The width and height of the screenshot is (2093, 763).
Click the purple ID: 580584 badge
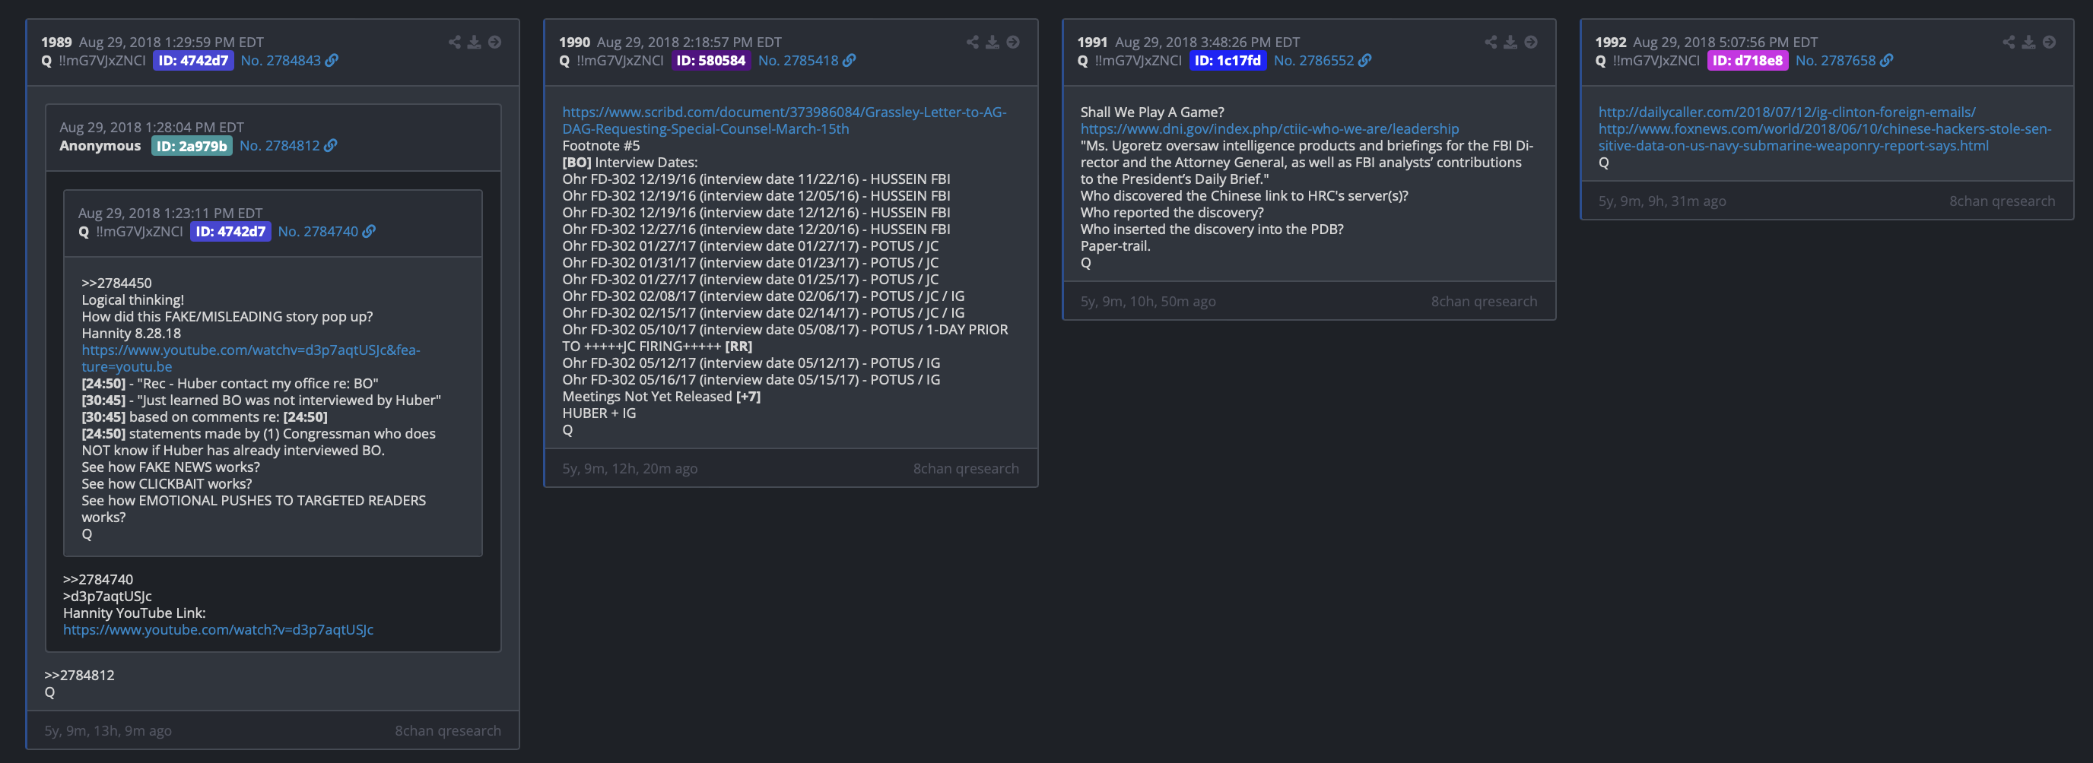coord(711,60)
